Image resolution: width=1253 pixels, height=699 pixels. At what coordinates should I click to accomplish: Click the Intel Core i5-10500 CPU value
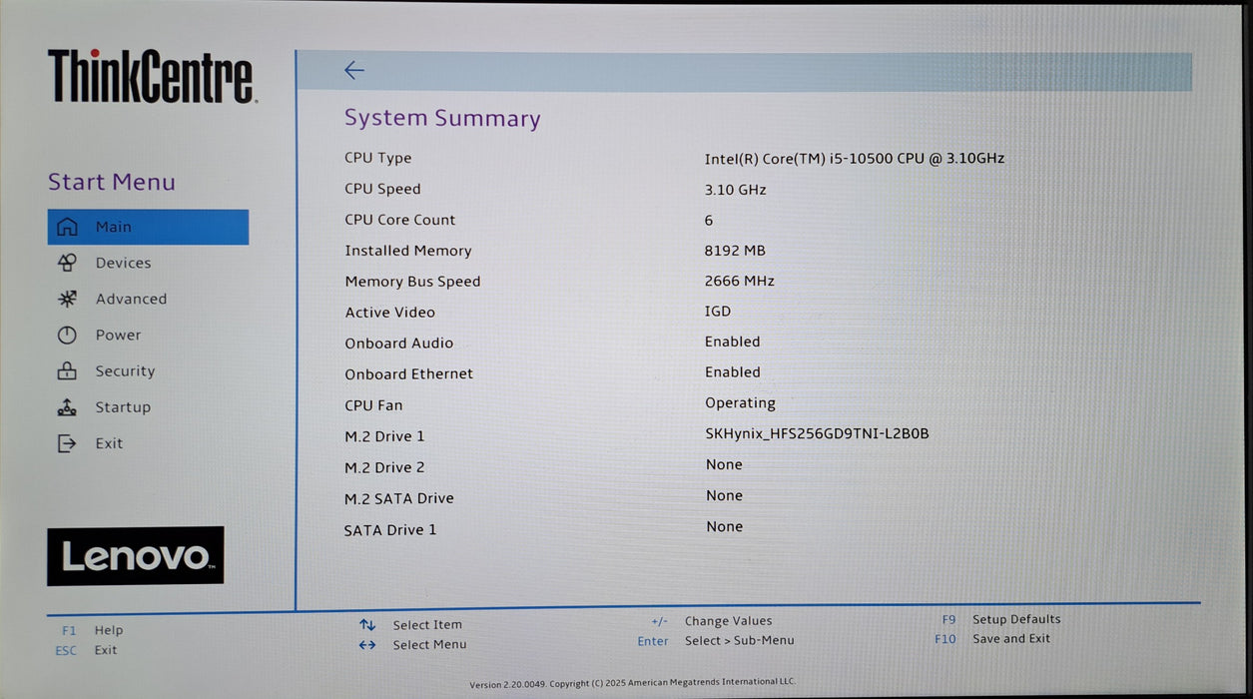(x=855, y=158)
